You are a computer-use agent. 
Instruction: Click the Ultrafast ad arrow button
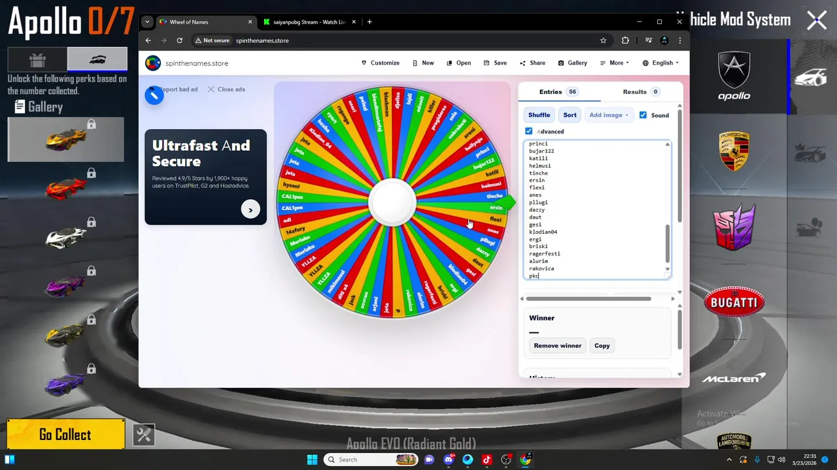pyautogui.click(x=250, y=210)
